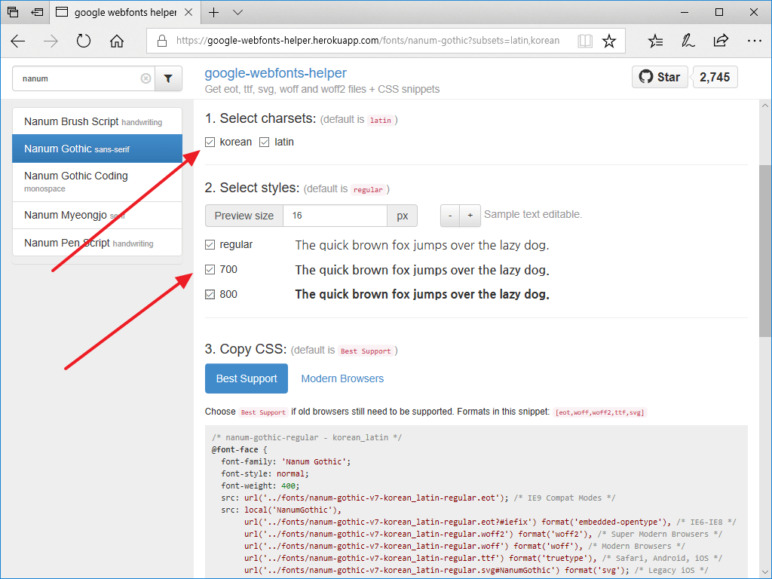Viewport: 772px width, 579px height.
Task: Click the 800 weight sample text
Action: pyautogui.click(x=422, y=295)
